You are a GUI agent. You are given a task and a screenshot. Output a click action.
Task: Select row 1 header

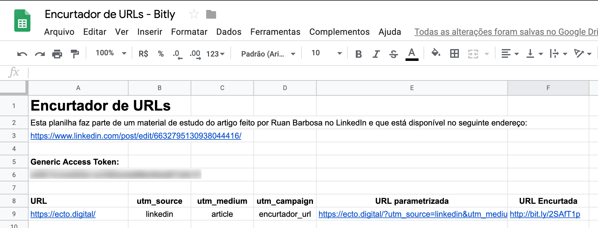14,106
